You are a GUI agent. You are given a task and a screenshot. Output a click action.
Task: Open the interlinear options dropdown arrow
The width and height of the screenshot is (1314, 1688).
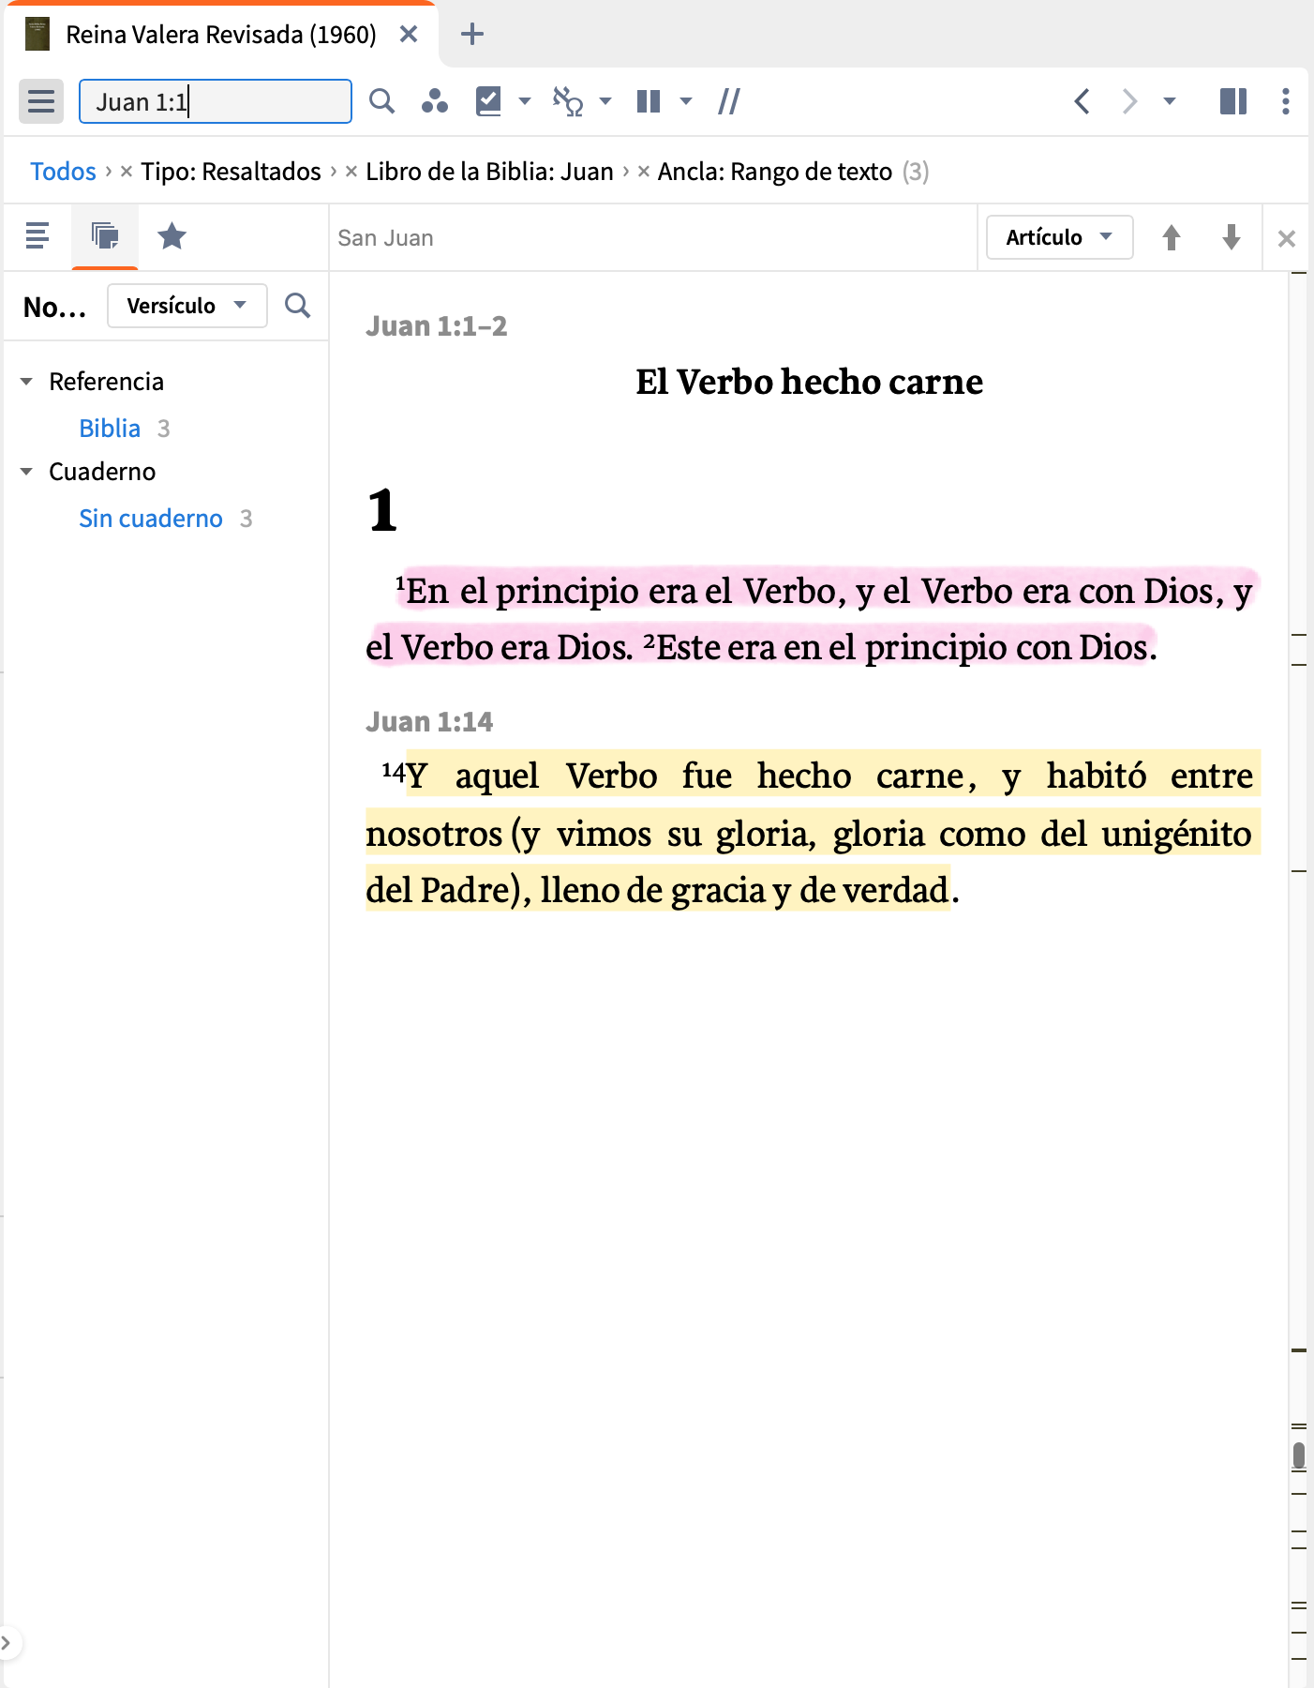pyautogui.click(x=605, y=101)
